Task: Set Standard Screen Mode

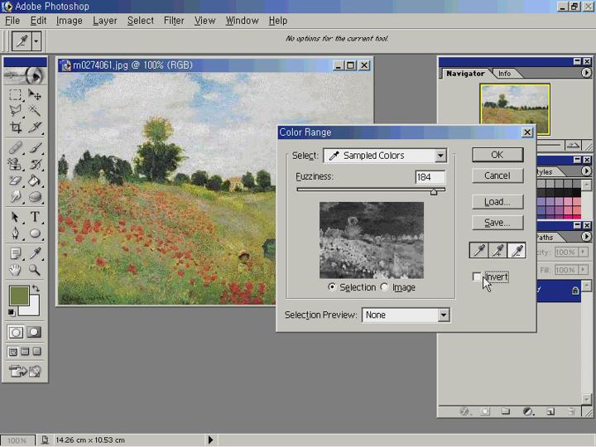Action: pos(13,352)
